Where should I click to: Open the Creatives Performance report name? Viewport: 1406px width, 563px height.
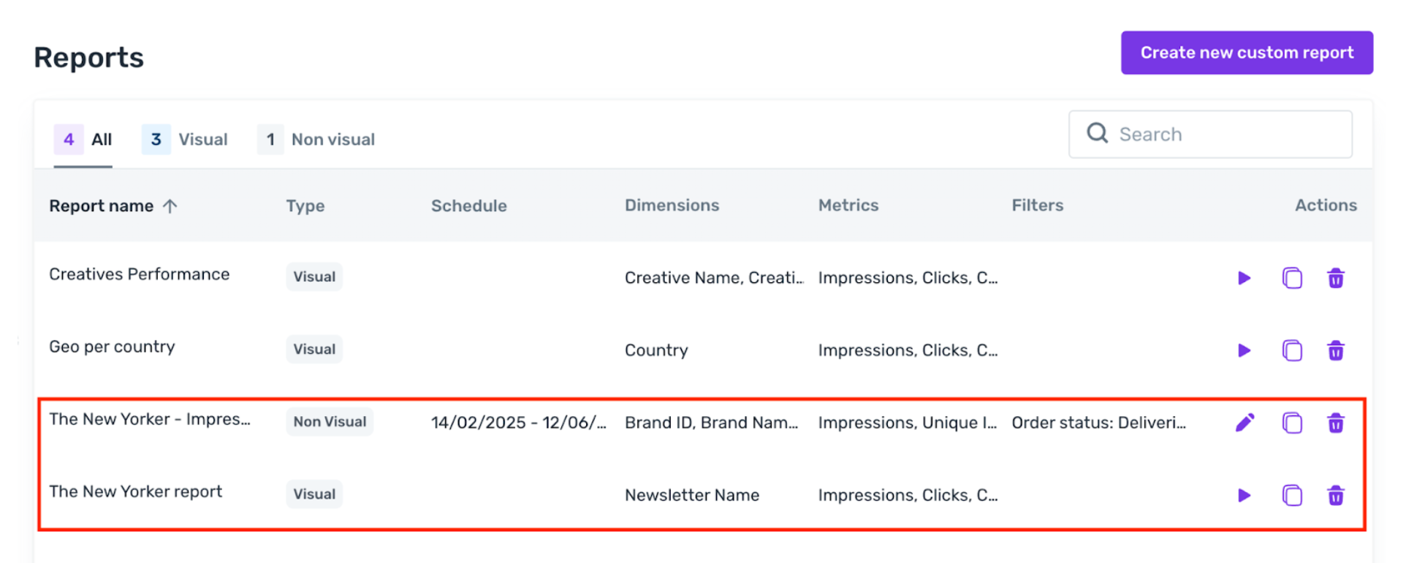tap(139, 274)
